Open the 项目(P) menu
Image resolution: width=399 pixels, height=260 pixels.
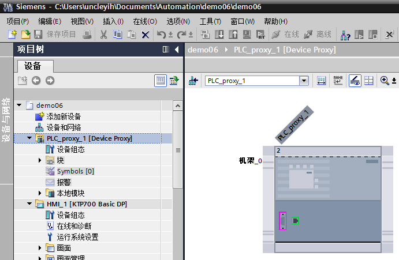[x=17, y=21]
